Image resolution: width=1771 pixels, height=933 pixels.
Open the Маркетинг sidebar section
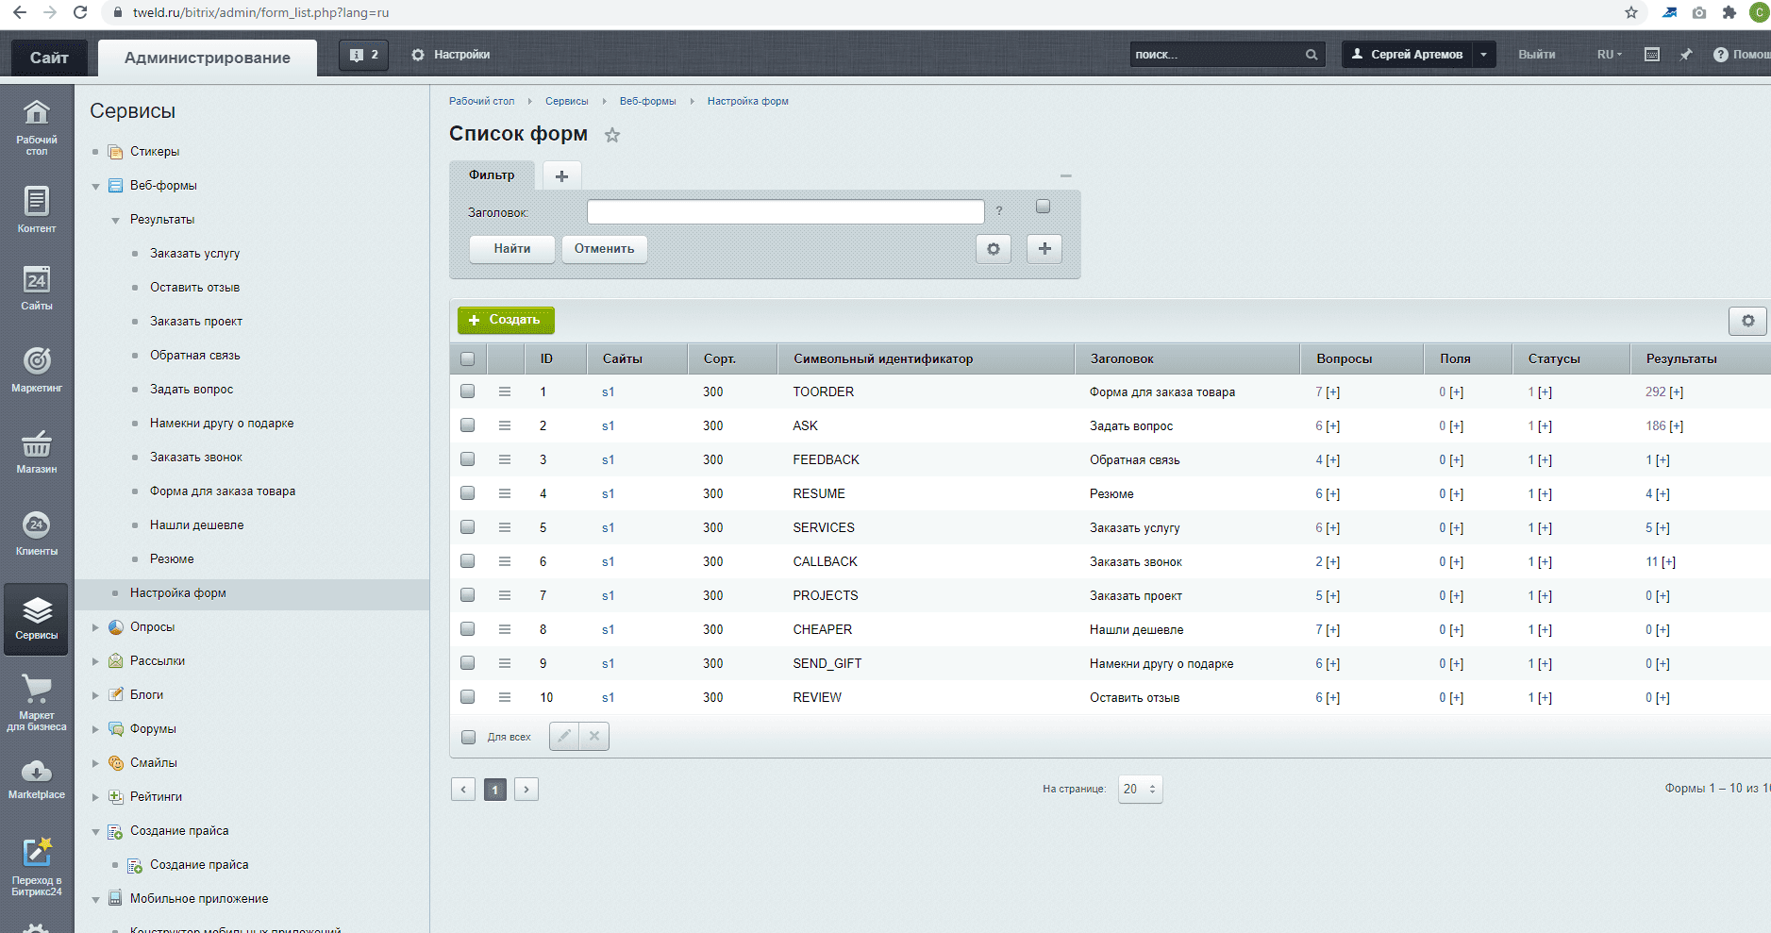point(36,369)
